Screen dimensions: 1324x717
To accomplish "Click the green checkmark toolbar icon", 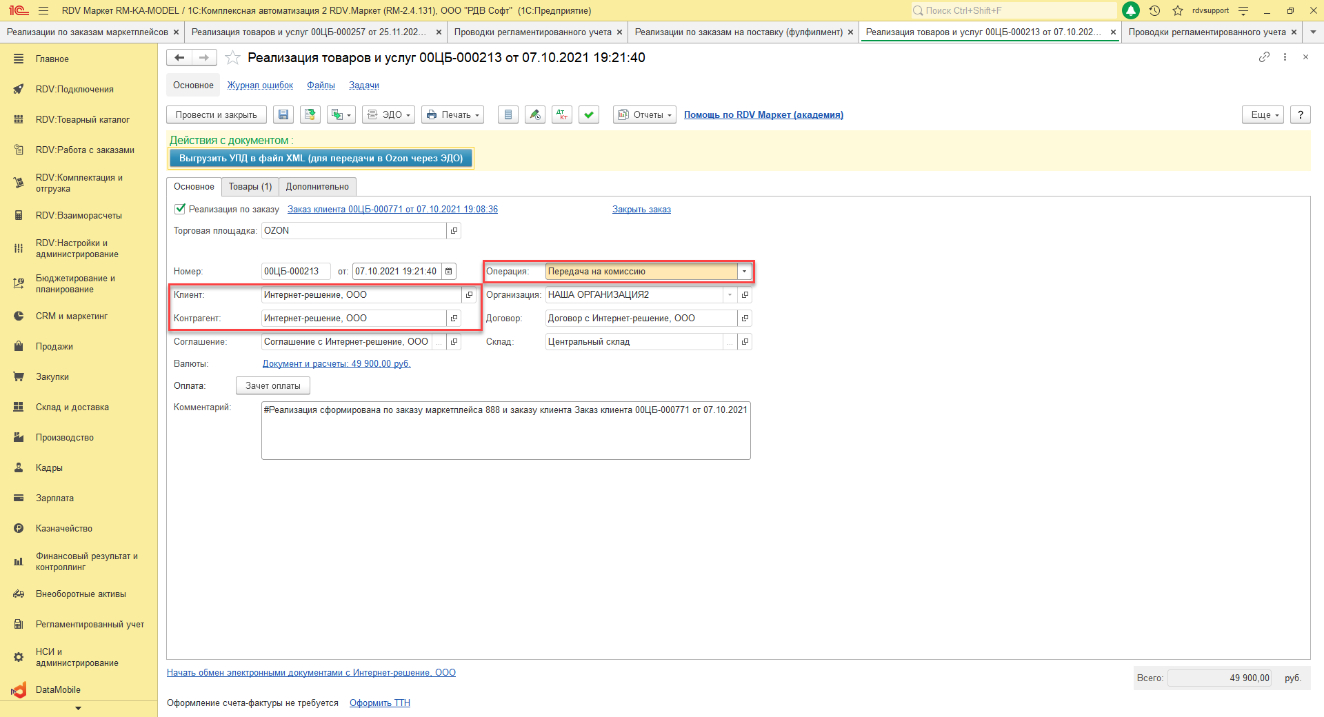I will 589,115.
